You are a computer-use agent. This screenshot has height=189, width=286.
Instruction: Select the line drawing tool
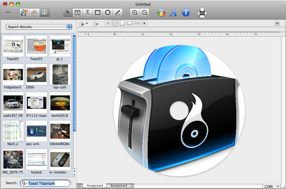(118, 13)
